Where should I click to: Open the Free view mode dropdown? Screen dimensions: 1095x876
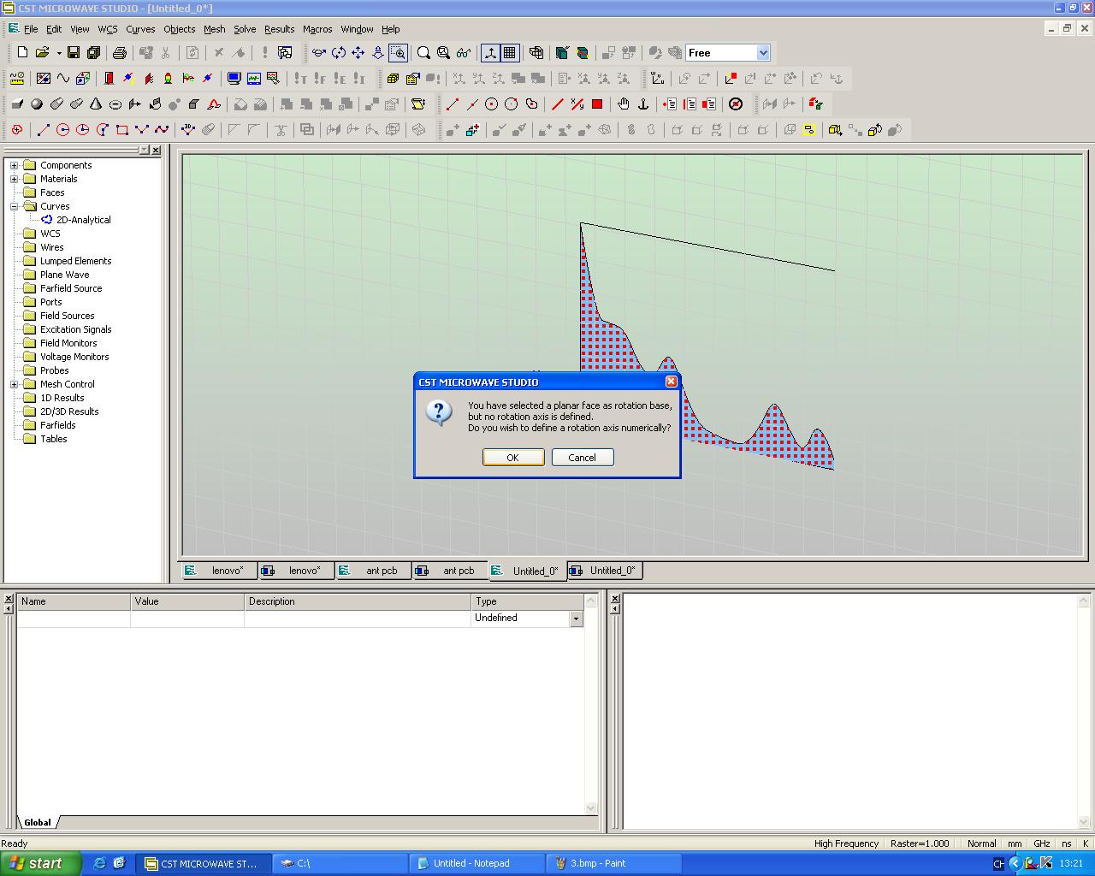(763, 53)
